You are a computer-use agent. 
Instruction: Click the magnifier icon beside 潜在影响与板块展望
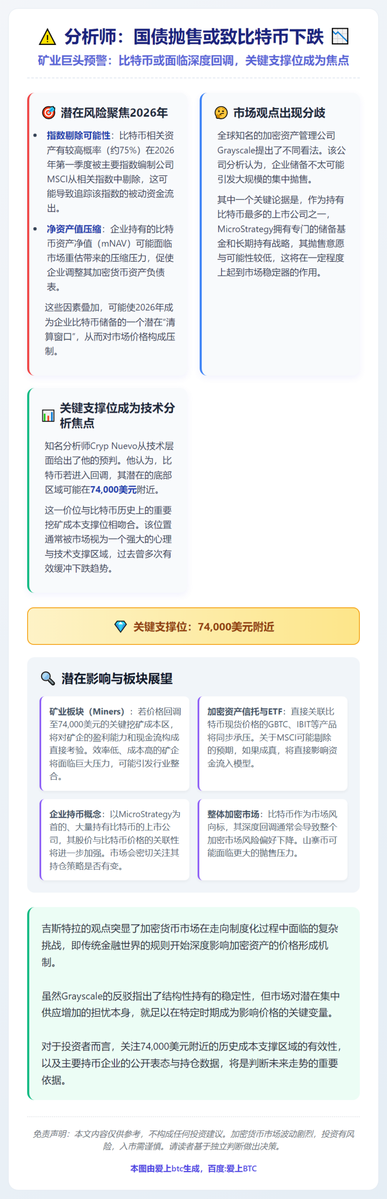(48, 678)
